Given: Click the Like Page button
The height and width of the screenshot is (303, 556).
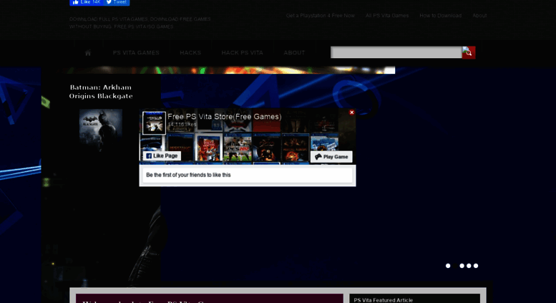Looking at the screenshot, I should point(162,155).
